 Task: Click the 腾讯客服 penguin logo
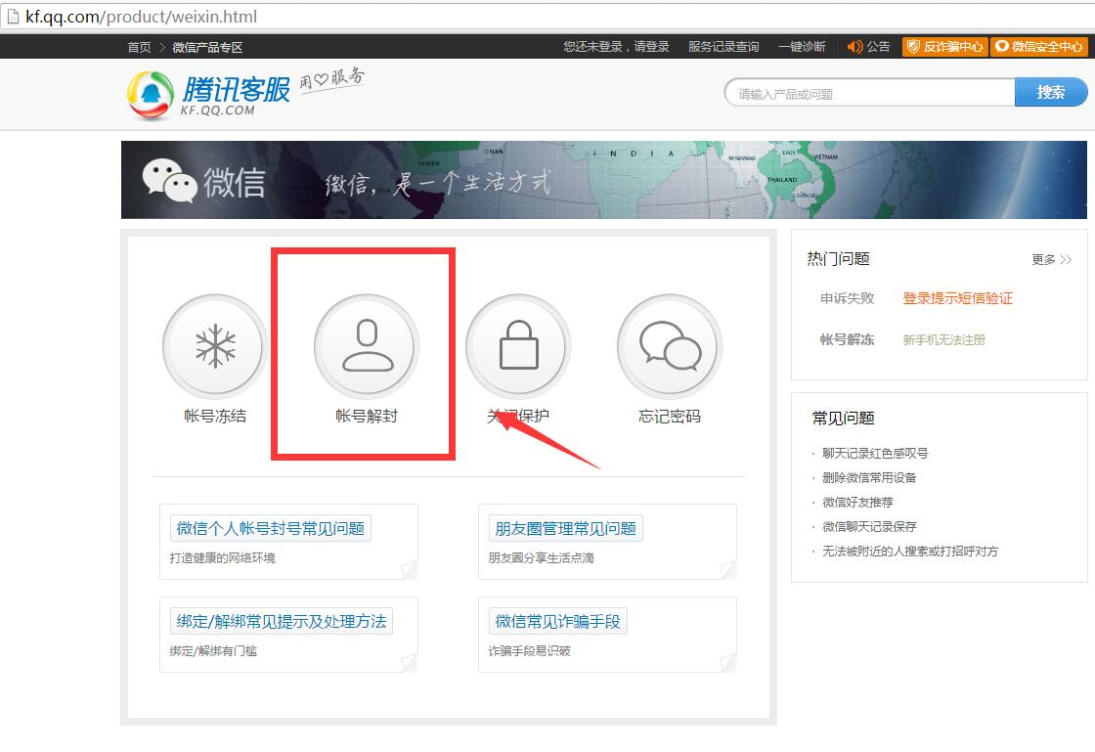click(x=150, y=95)
